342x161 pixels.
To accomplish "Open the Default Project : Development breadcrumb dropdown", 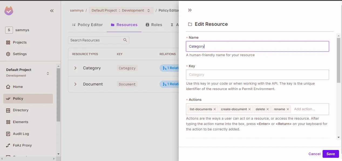I will tap(121, 10).
